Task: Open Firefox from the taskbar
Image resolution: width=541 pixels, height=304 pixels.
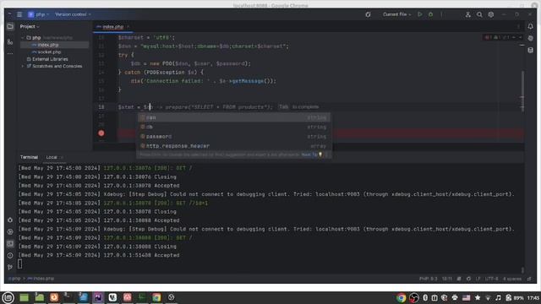Action: click(x=54, y=297)
